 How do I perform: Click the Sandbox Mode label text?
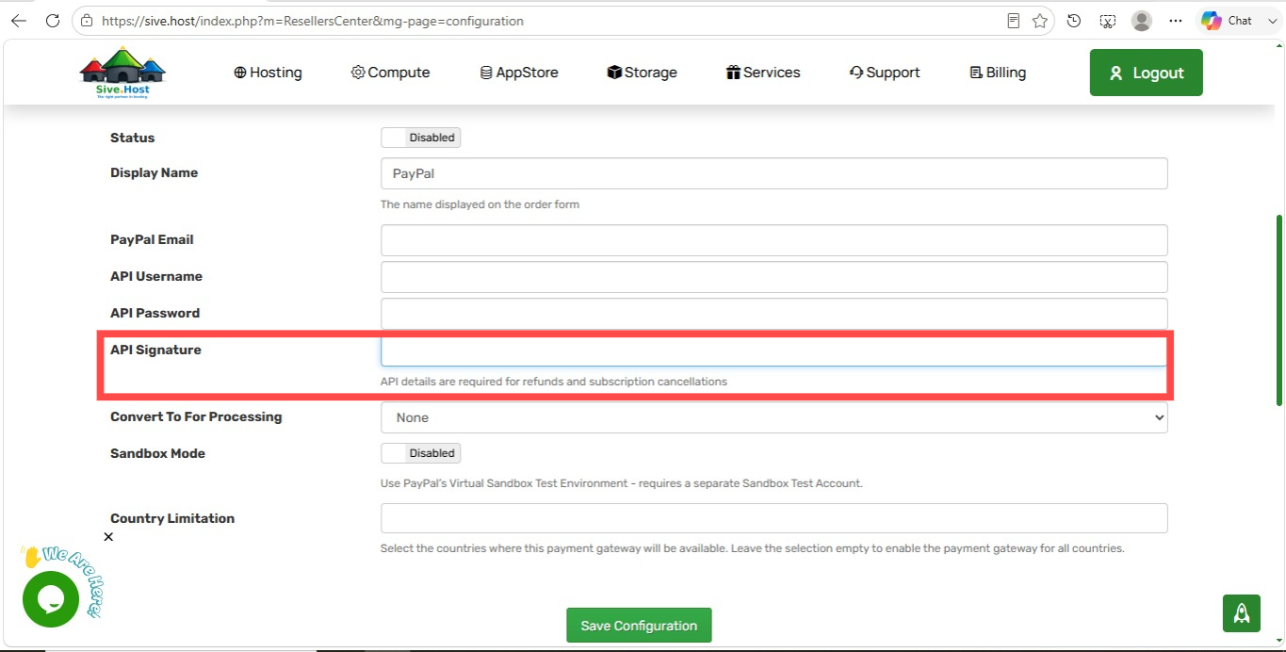pos(157,453)
